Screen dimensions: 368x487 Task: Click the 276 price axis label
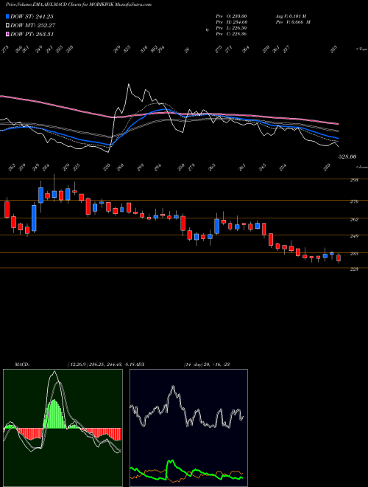coord(354,201)
